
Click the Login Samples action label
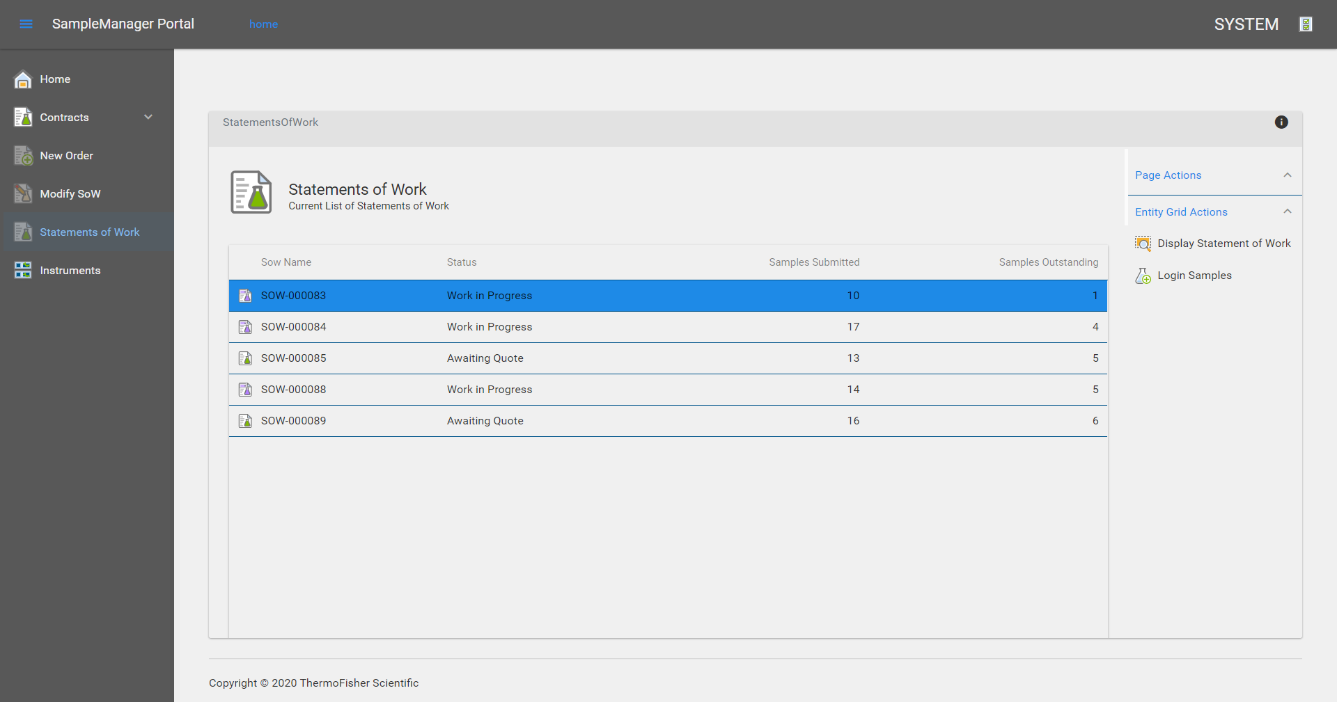click(x=1194, y=276)
